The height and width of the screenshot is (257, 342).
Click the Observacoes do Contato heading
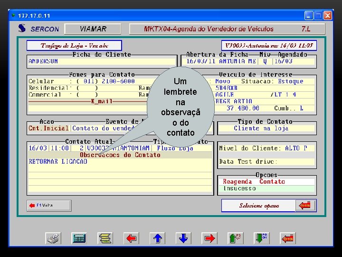click(x=120, y=155)
